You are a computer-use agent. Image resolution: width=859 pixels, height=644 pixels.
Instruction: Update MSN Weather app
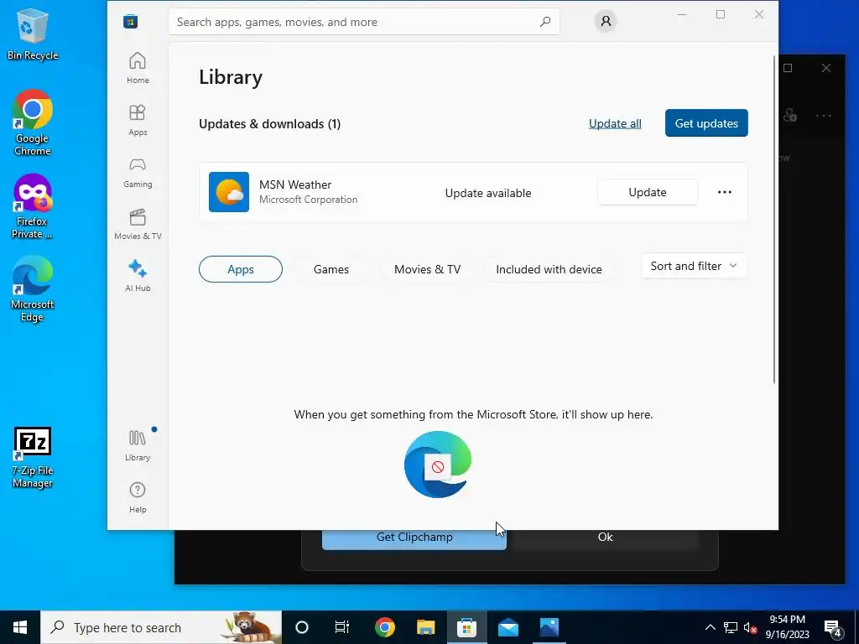click(648, 192)
